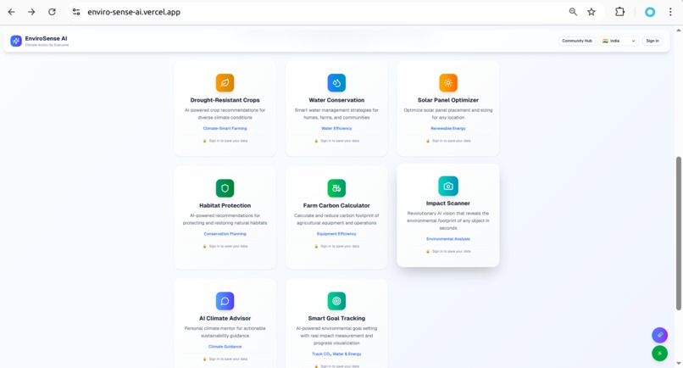Click lock icon under Drought-Resistant Crops

pyautogui.click(x=205, y=141)
